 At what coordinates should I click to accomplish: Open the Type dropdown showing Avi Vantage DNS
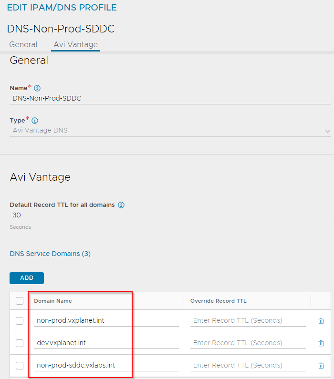pyautogui.click(x=170, y=131)
